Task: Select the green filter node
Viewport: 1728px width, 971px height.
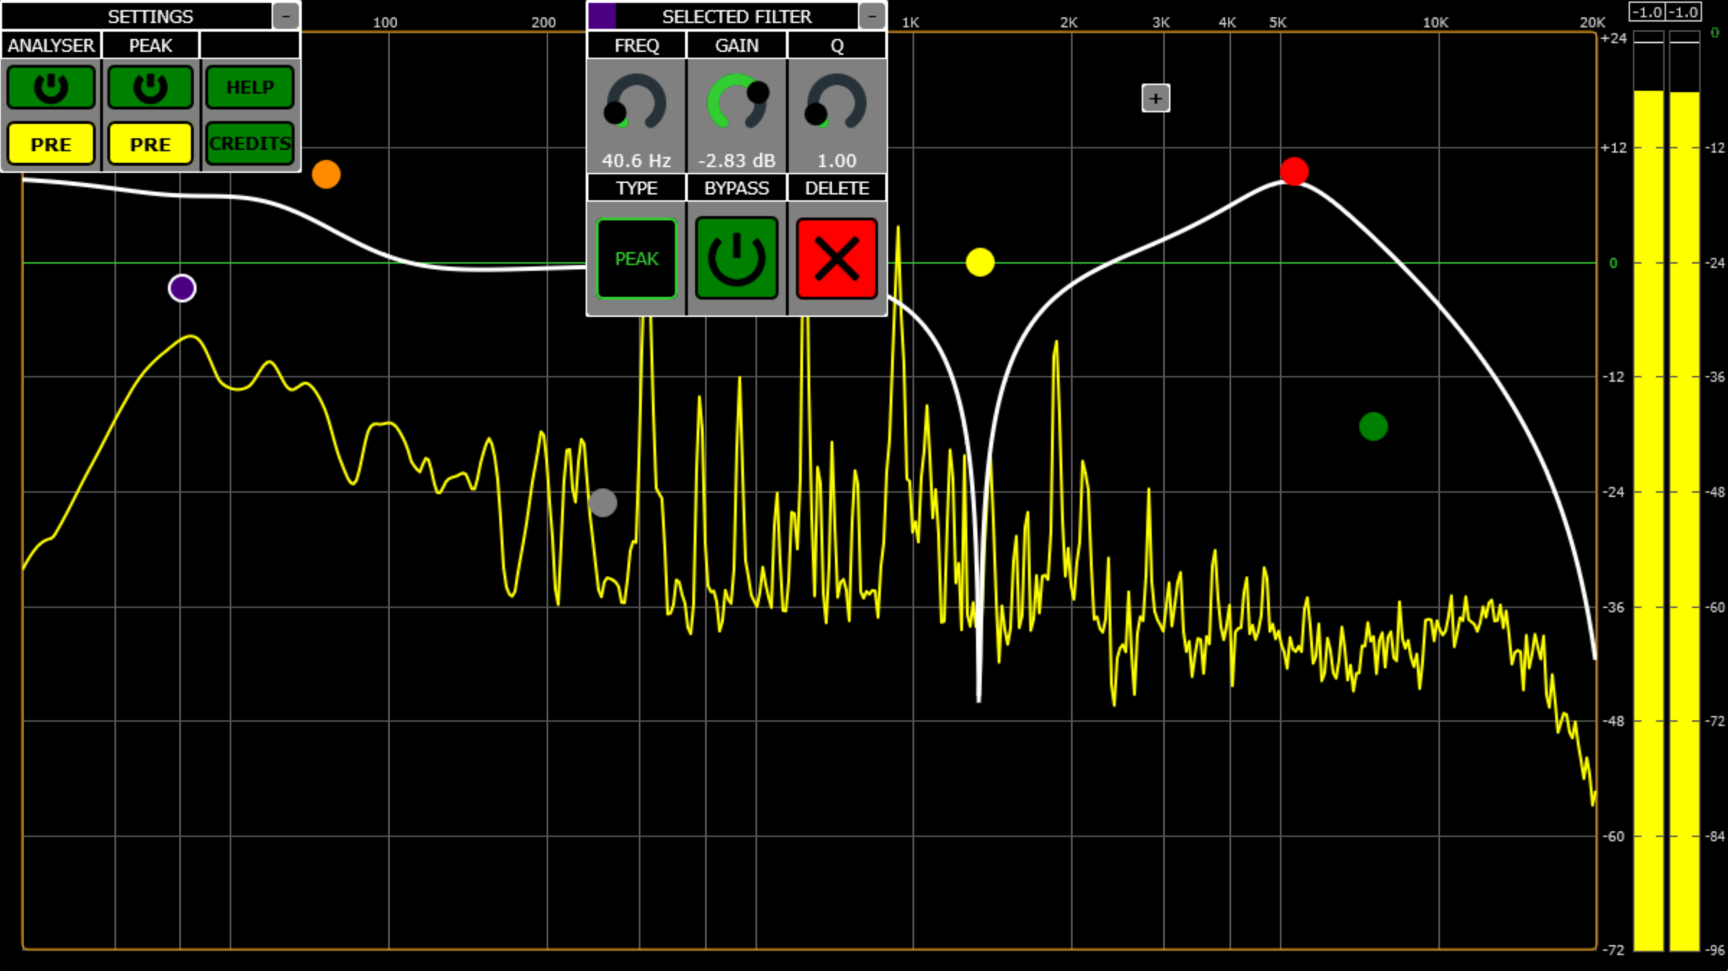Action: (x=1373, y=426)
